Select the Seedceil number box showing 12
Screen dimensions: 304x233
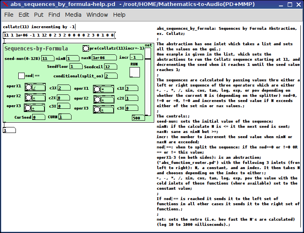110,67
